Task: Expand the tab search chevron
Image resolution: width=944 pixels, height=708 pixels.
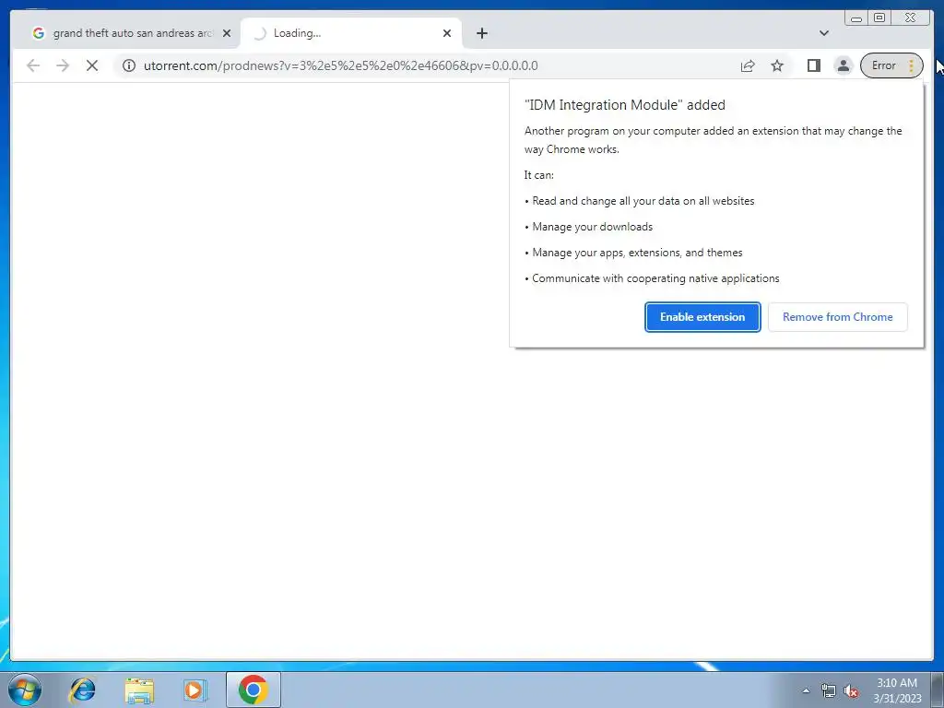Action: pyautogui.click(x=824, y=33)
